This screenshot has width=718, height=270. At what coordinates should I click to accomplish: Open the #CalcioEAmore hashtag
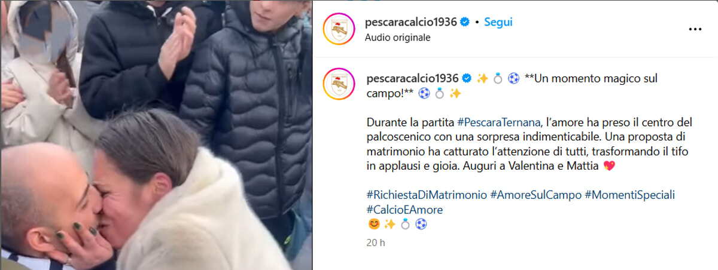tap(404, 210)
